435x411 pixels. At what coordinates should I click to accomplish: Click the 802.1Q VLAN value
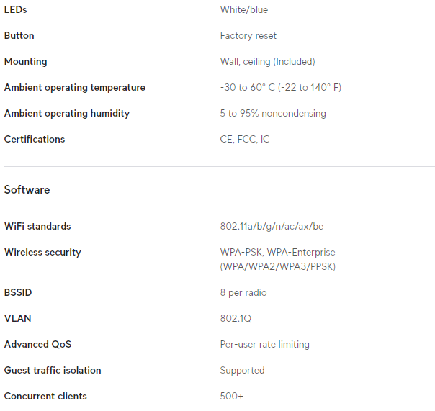[x=236, y=319]
